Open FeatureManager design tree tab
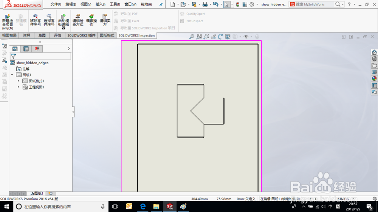 [15, 49]
